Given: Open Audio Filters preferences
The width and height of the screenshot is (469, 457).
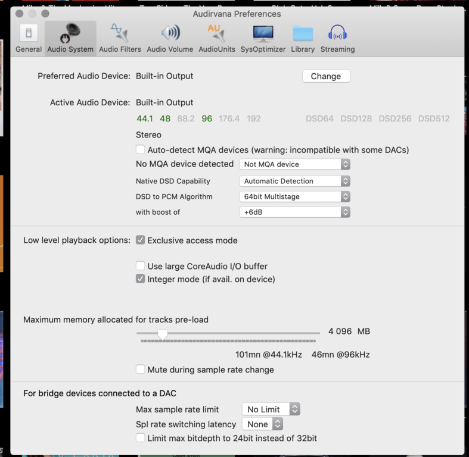Looking at the screenshot, I should pyautogui.click(x=120, y=39).
